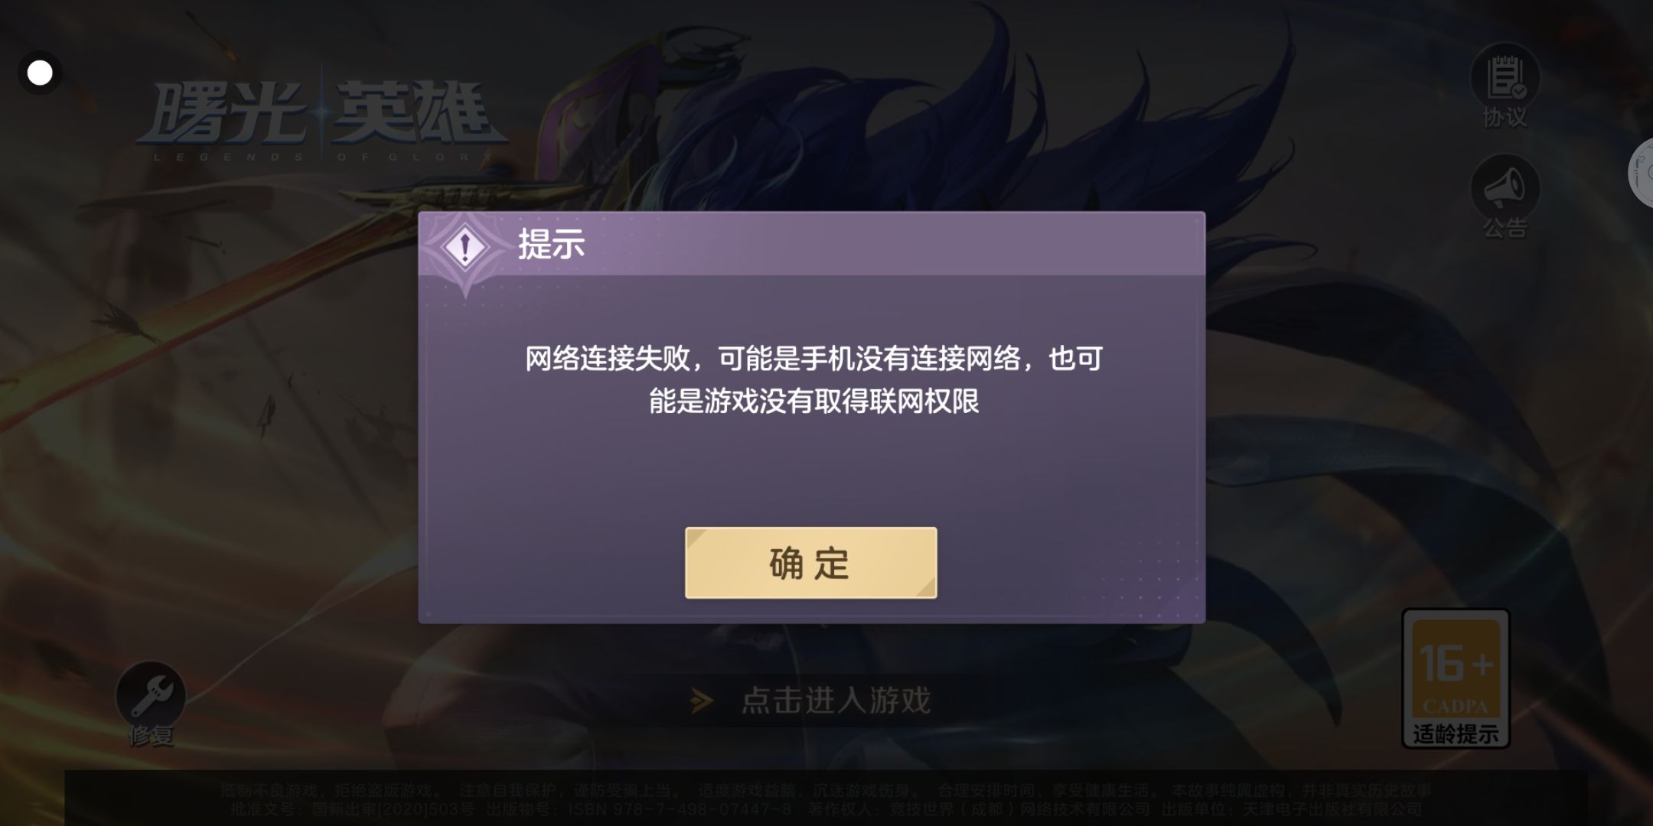This screenshot has width=1653, height=826.
Task: Click the 曙光英雄 game logo
Action: 320,115
